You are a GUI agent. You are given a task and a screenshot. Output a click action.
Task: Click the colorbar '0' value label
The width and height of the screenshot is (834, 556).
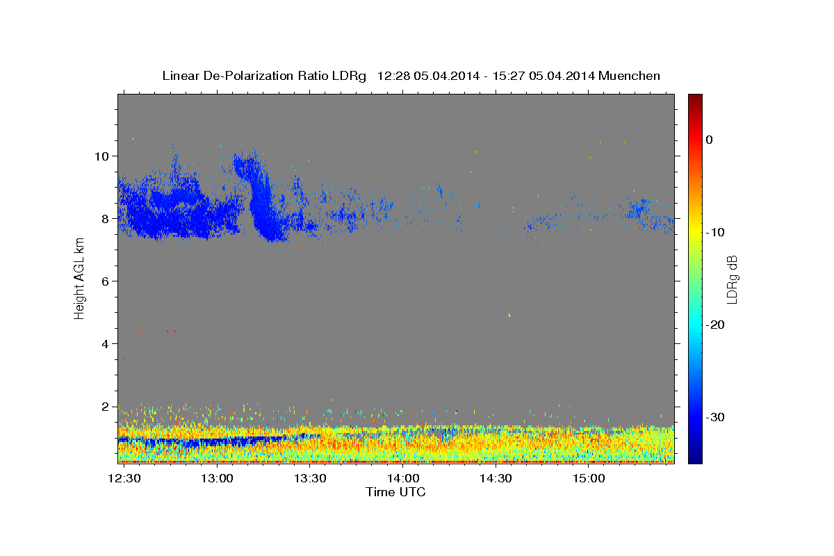tap(709, 140)
